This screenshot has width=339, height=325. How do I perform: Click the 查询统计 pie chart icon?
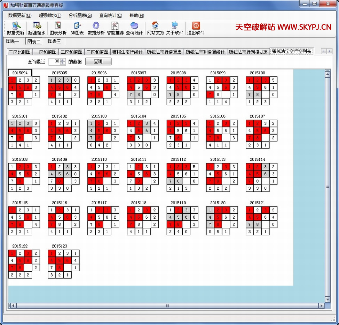(x=134, y=26)
